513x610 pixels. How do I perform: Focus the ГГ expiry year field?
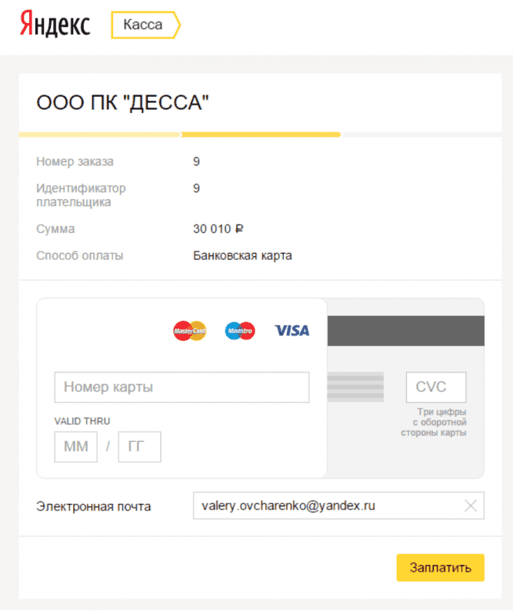[140, 447]
